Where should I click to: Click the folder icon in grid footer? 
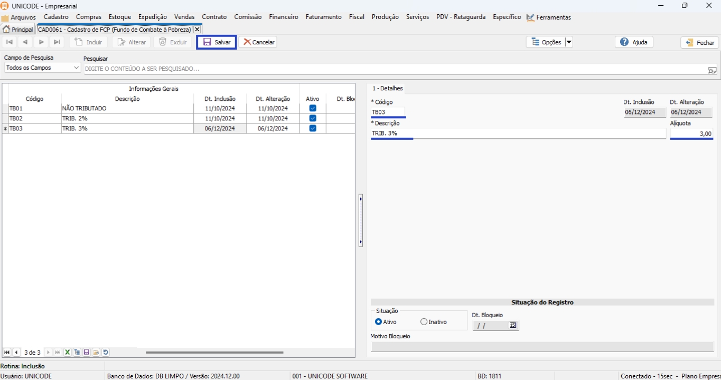96,353
